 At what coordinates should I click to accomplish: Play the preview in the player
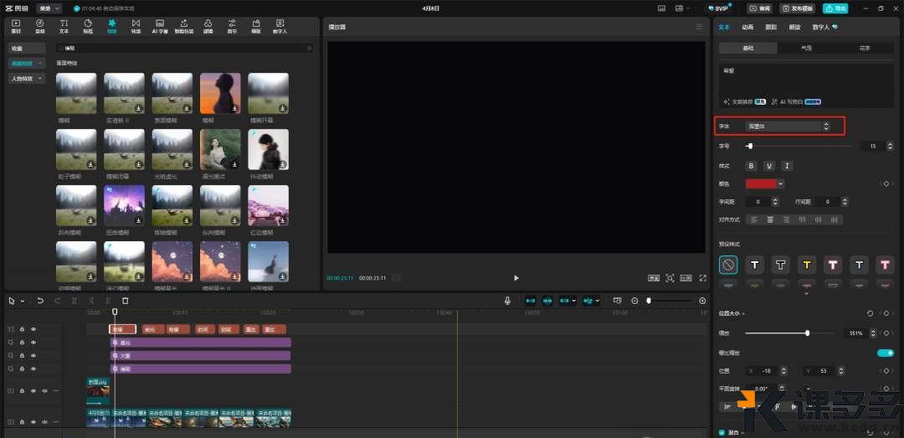click(516, 278)
